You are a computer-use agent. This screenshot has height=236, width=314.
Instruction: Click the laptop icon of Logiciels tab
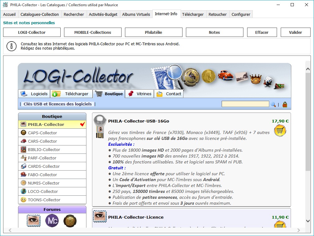coord(24,94)
